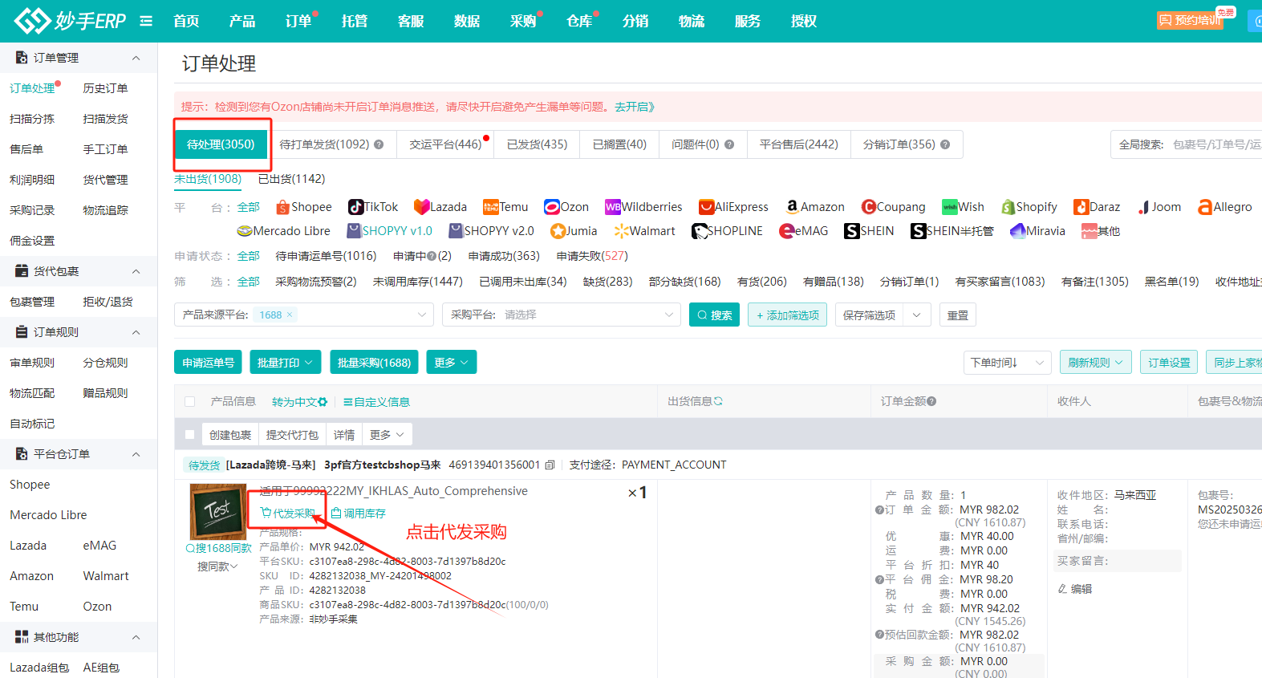1262x678 pixels.
Task: Click the Ozon platform icon
Action: click(x=551, y=207)
